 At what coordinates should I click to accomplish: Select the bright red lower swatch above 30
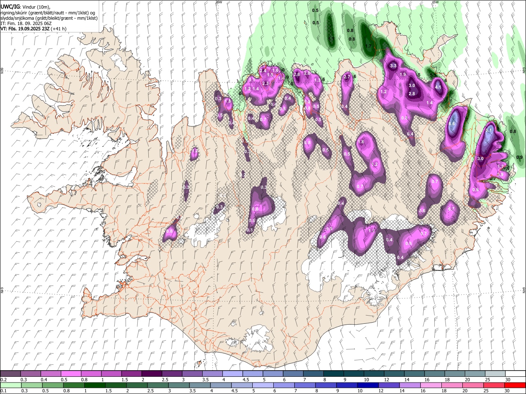point(515,385)
